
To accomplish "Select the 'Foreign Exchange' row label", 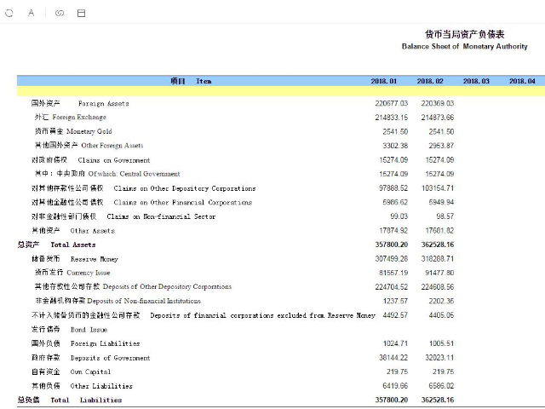I will pos(79,118).
